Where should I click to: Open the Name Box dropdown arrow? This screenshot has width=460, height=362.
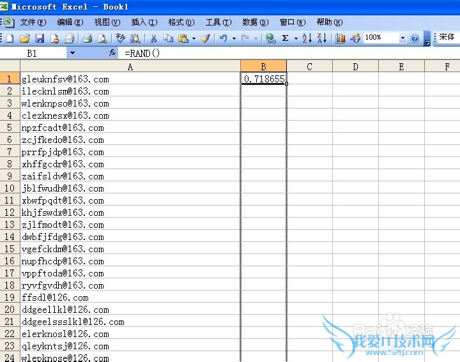(72, 54)
